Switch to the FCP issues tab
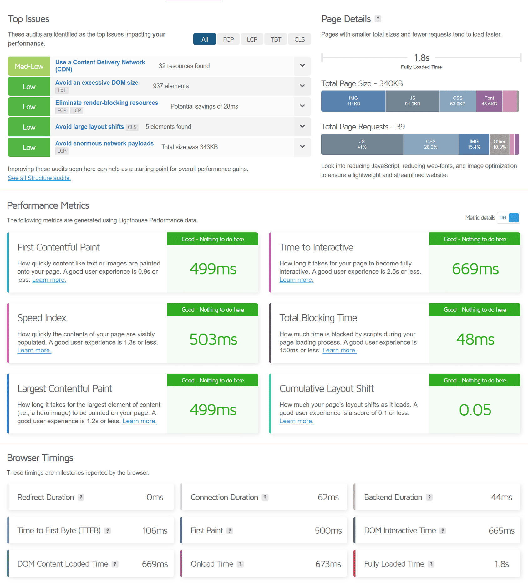528x586 pixels. click(228, 39)
